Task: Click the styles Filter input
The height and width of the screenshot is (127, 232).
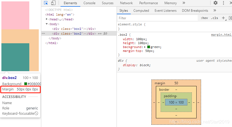Action: [158, 18]
